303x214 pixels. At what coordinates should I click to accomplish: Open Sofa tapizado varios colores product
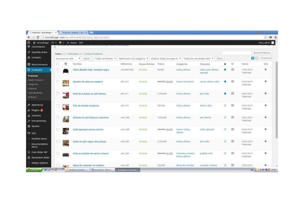88,130
